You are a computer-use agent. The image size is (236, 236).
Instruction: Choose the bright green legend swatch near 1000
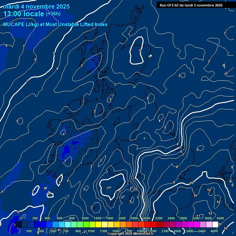[x=86, y=225]
